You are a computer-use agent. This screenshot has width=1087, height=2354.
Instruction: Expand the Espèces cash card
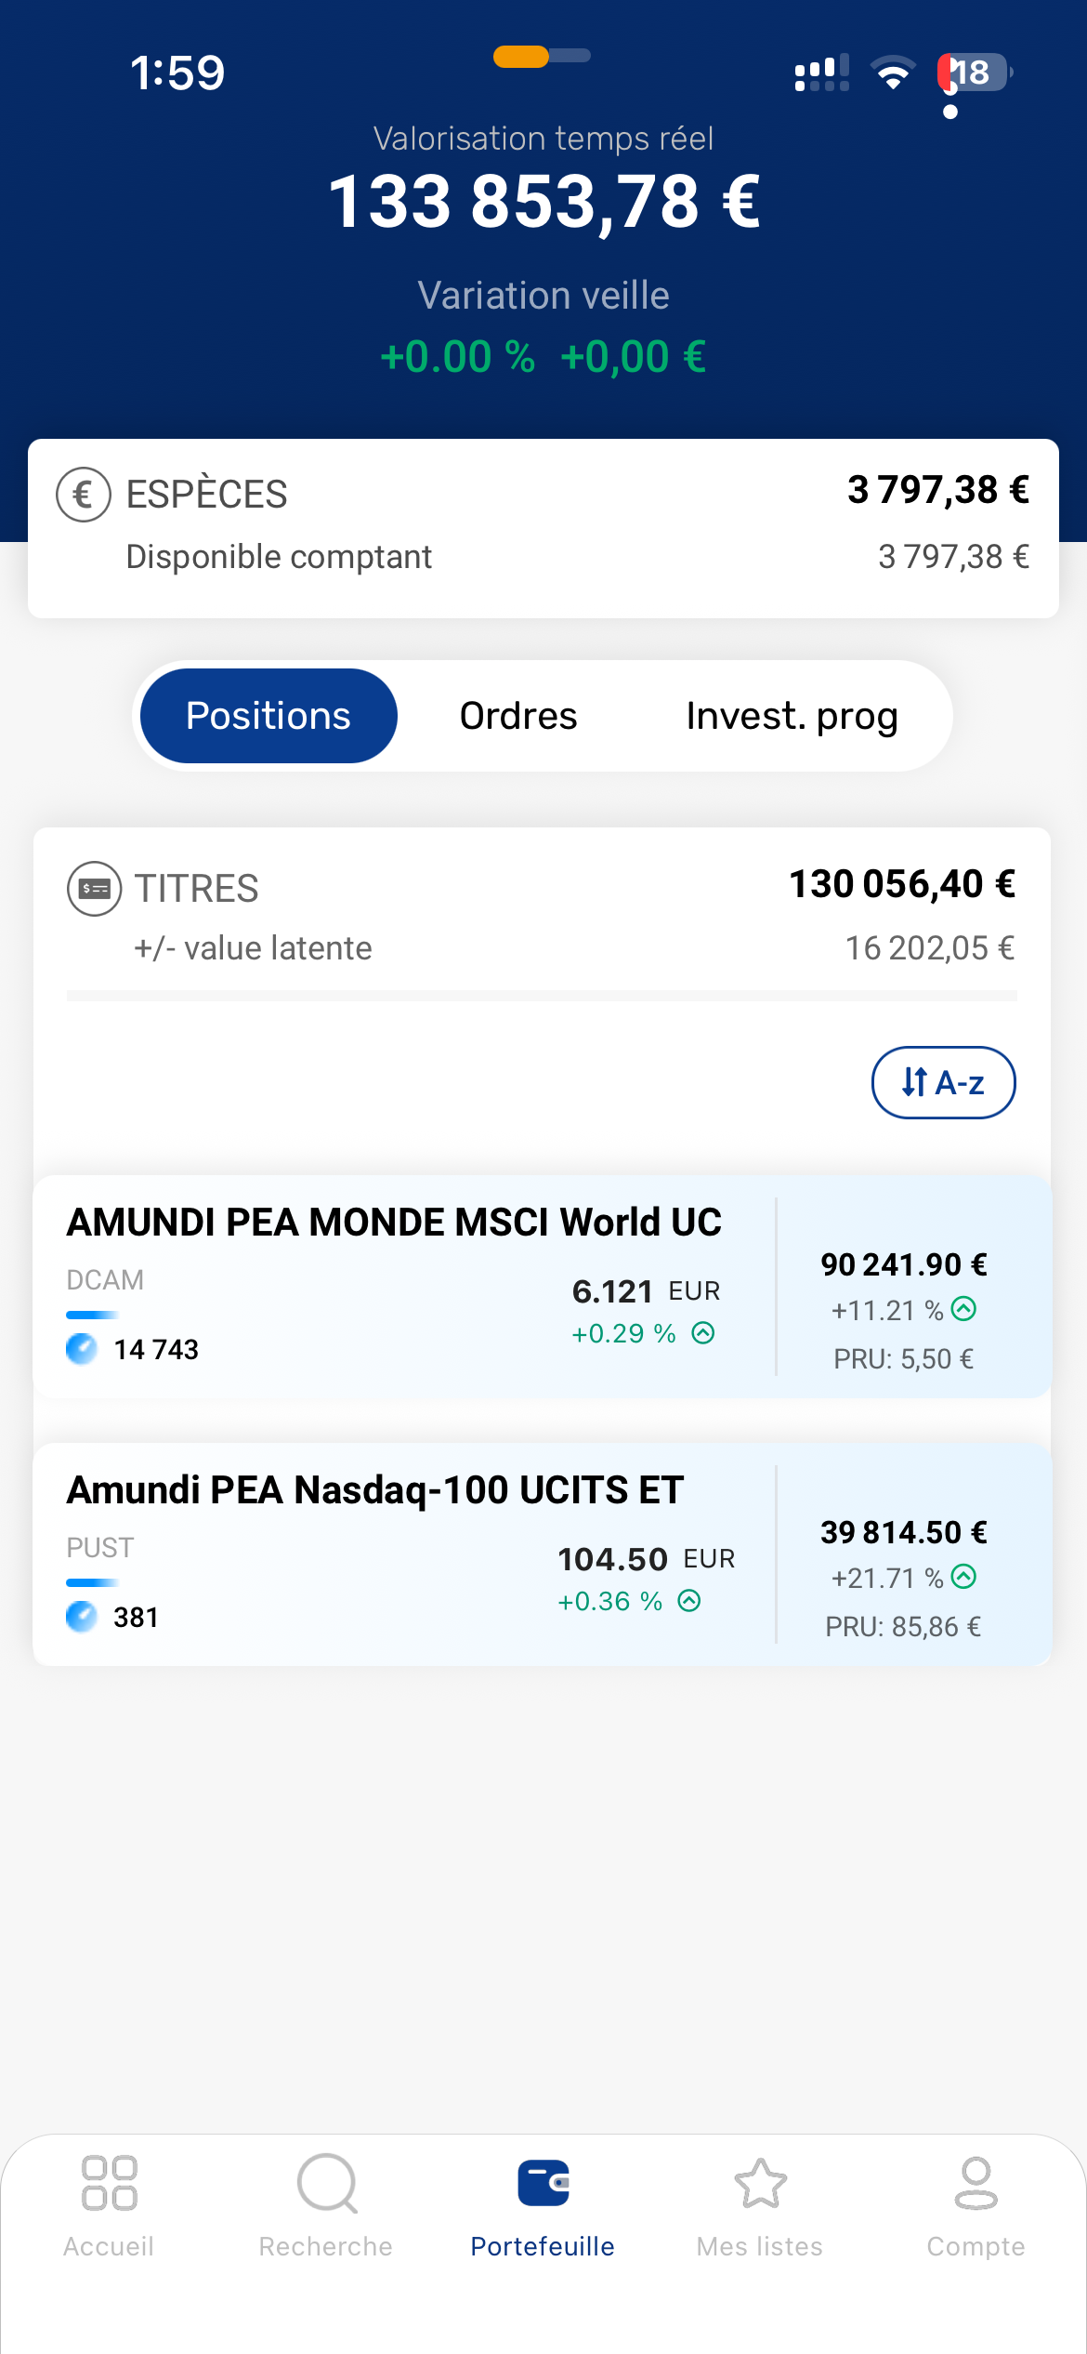[543, 528]
